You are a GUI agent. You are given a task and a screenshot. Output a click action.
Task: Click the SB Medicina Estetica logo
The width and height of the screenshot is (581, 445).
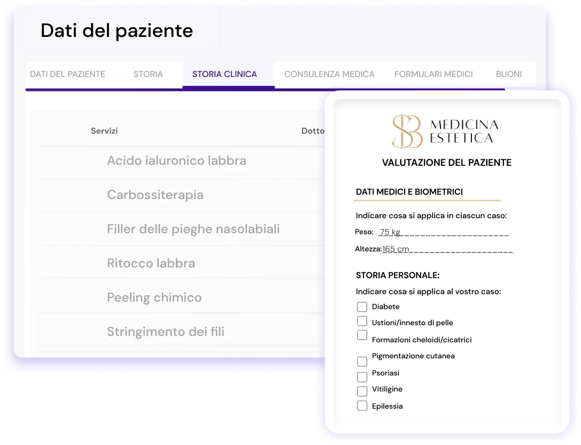coord(445,131)
